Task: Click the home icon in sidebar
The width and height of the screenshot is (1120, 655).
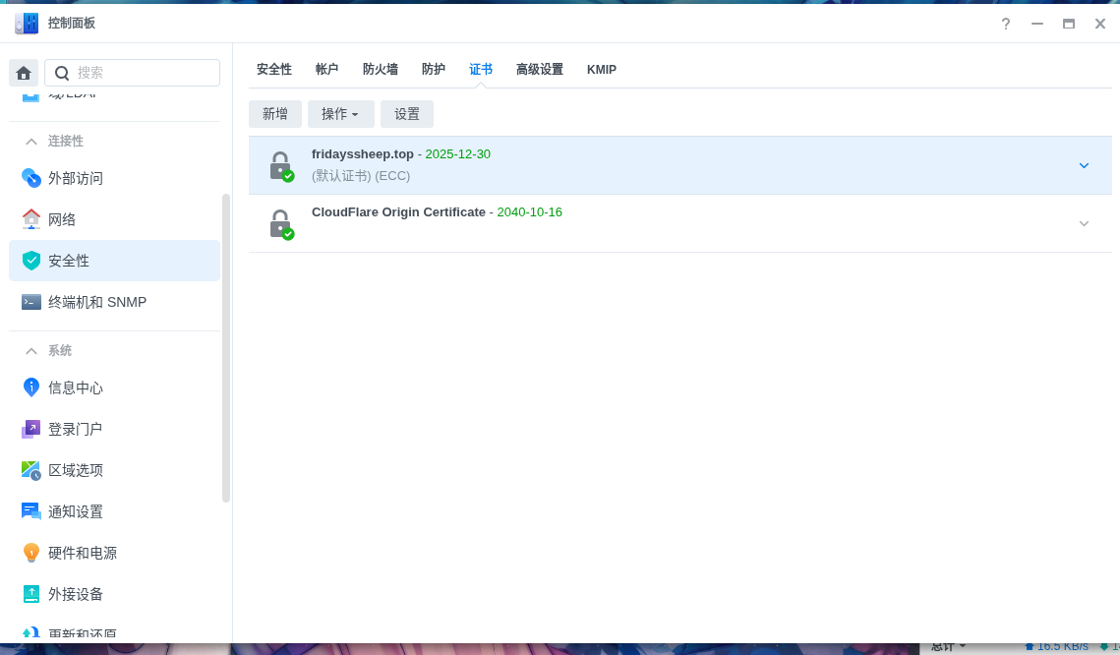Action: tap(24, 73)
